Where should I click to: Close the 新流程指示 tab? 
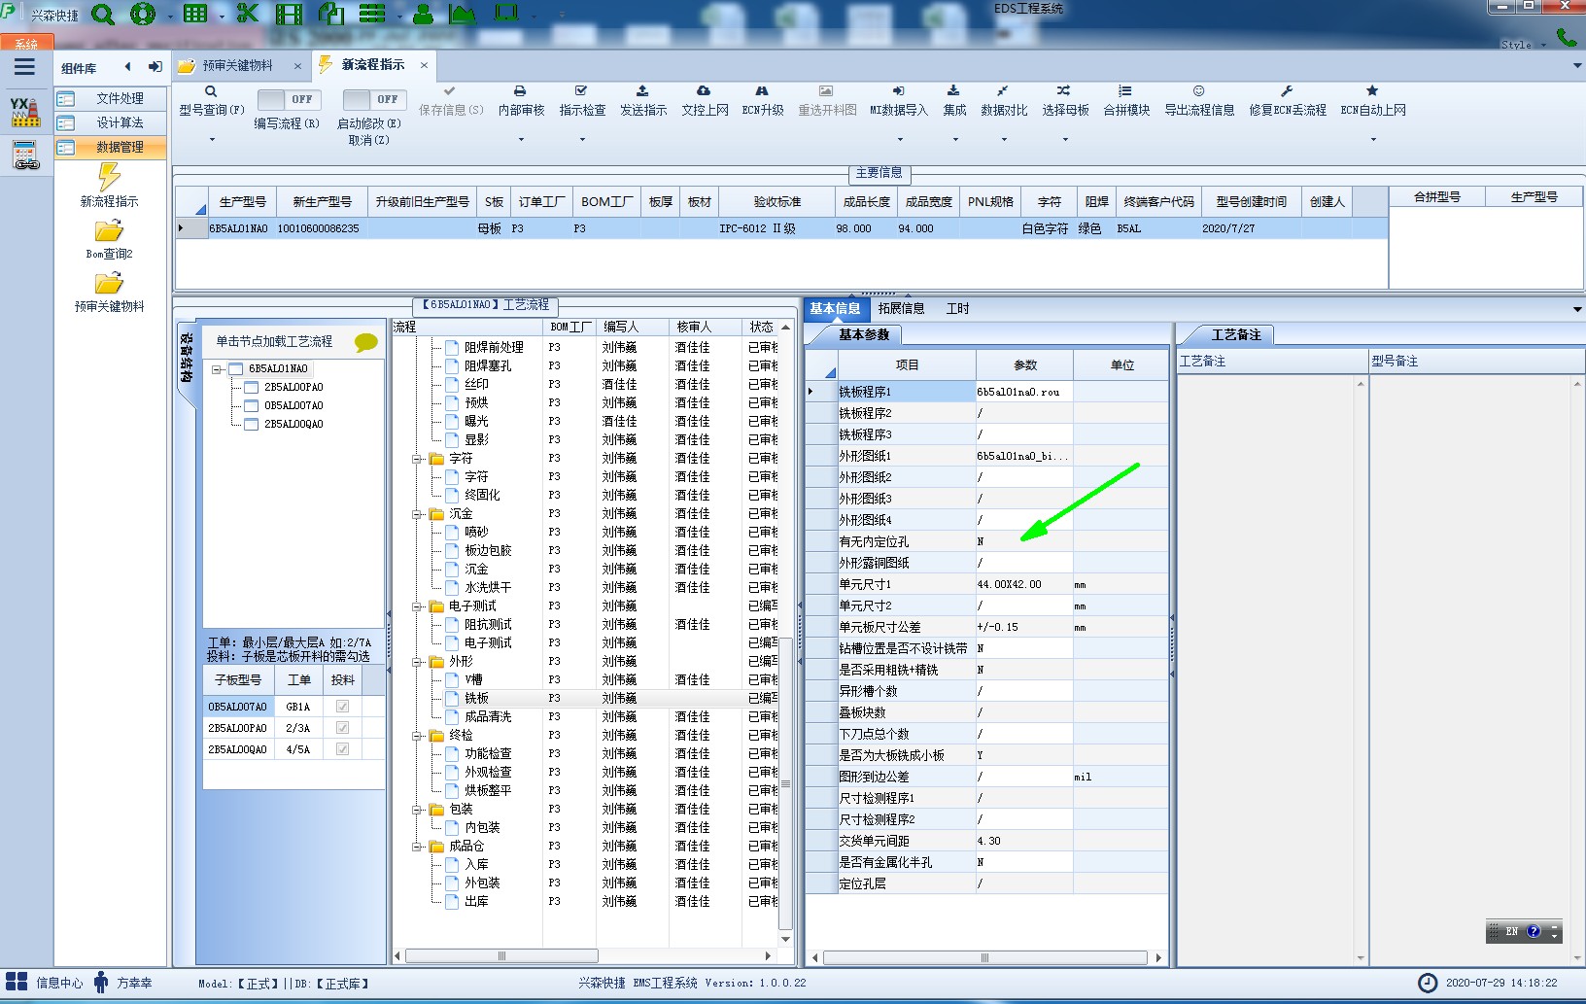[424, 65]
